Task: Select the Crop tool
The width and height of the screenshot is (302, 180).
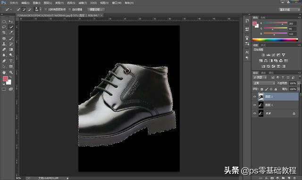Action: [4, 33]
